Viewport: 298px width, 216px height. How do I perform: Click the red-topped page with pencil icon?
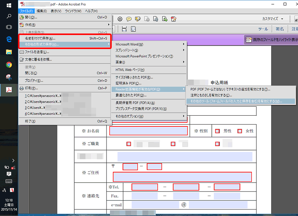point(174,19)
